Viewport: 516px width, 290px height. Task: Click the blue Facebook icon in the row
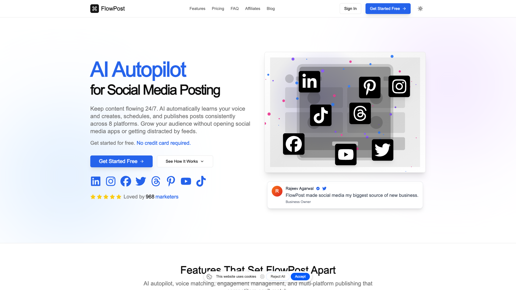126,181
